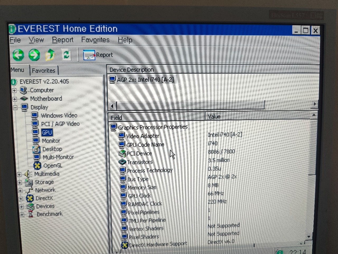Expand the Motherboard tree node
The image size is (338, 254).
(15, 99)
